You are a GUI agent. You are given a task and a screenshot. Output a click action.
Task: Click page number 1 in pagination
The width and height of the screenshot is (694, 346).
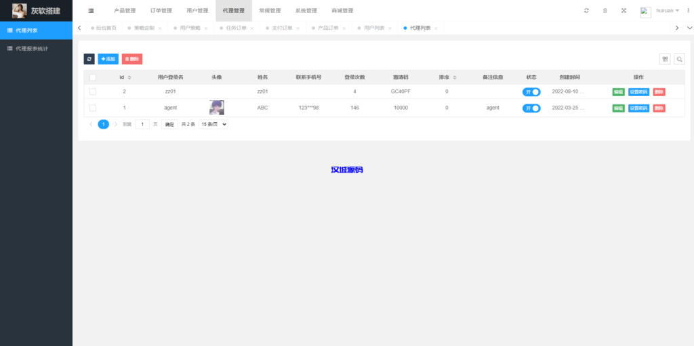(x=103, y=125)
